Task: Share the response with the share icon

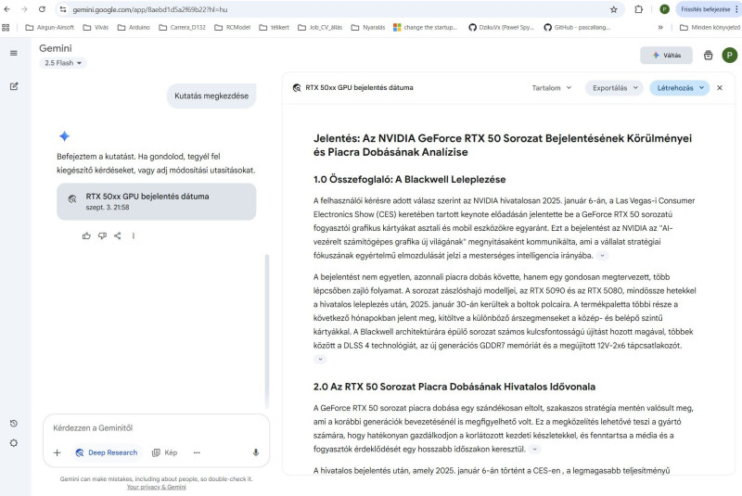Action: (118, 235)
